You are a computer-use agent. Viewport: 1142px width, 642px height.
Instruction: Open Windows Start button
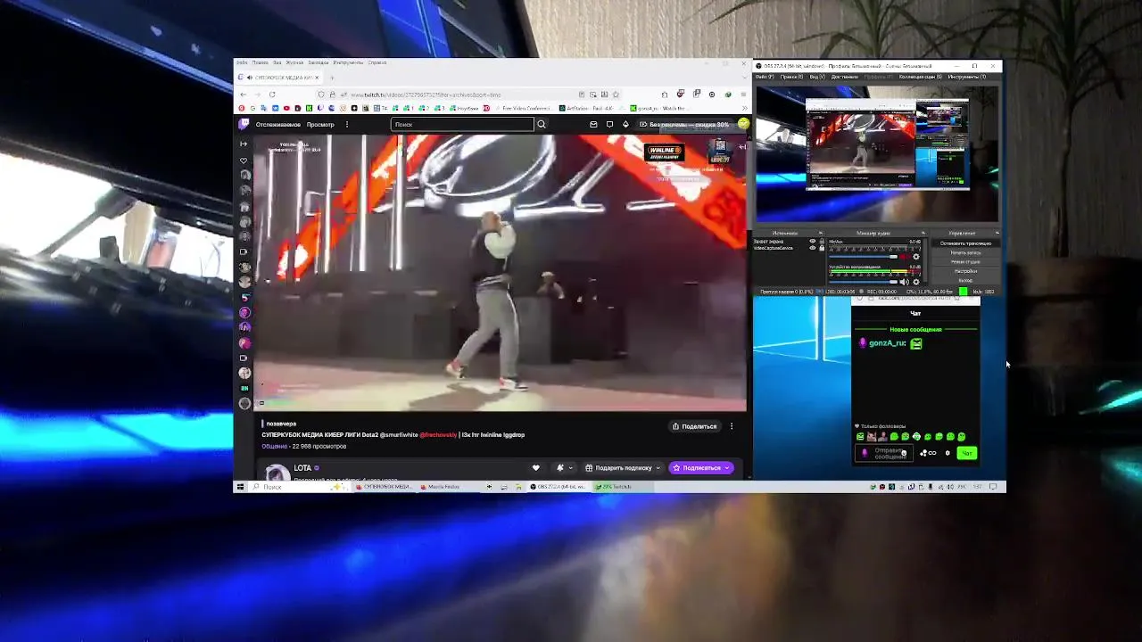(240, 487)
